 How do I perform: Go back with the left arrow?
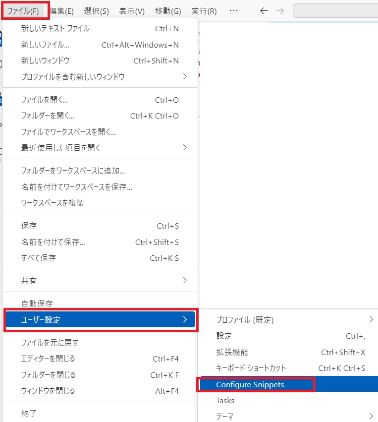[264, 11]
